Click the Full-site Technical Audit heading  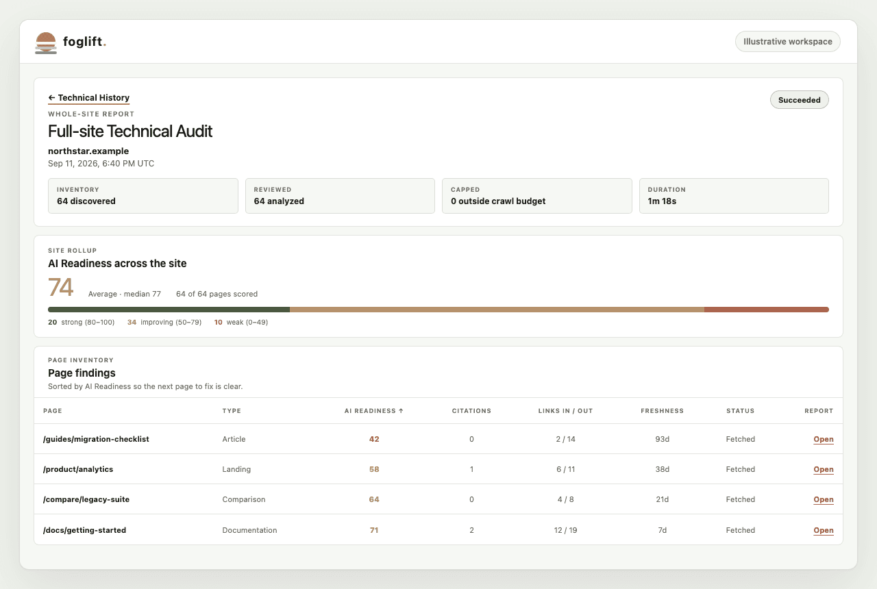click(x=130, y=131)
